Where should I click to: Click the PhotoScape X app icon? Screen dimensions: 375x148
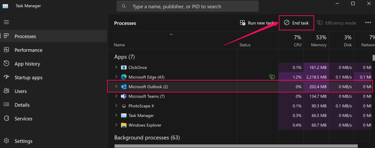tap(124, 106)
